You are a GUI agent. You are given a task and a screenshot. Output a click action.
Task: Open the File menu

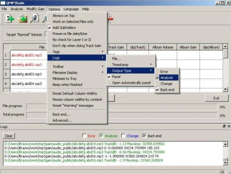[4, 9]
